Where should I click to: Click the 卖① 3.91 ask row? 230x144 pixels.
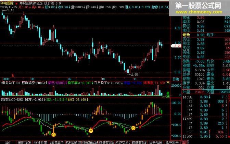point(206,31)
